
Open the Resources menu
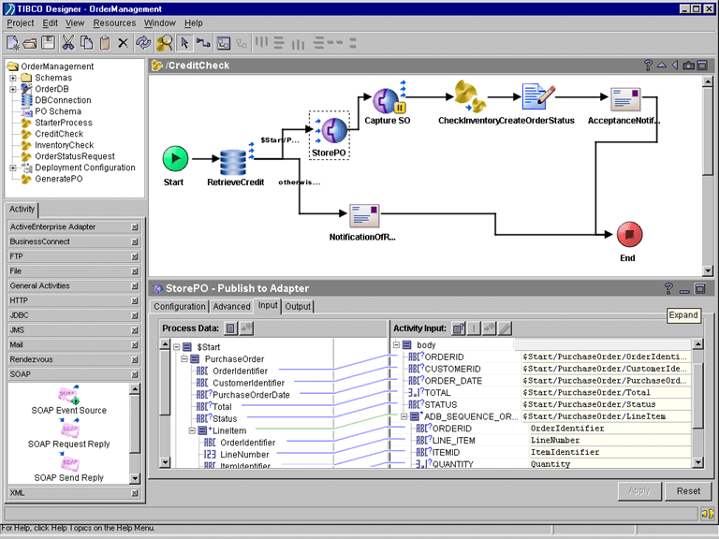114,22
